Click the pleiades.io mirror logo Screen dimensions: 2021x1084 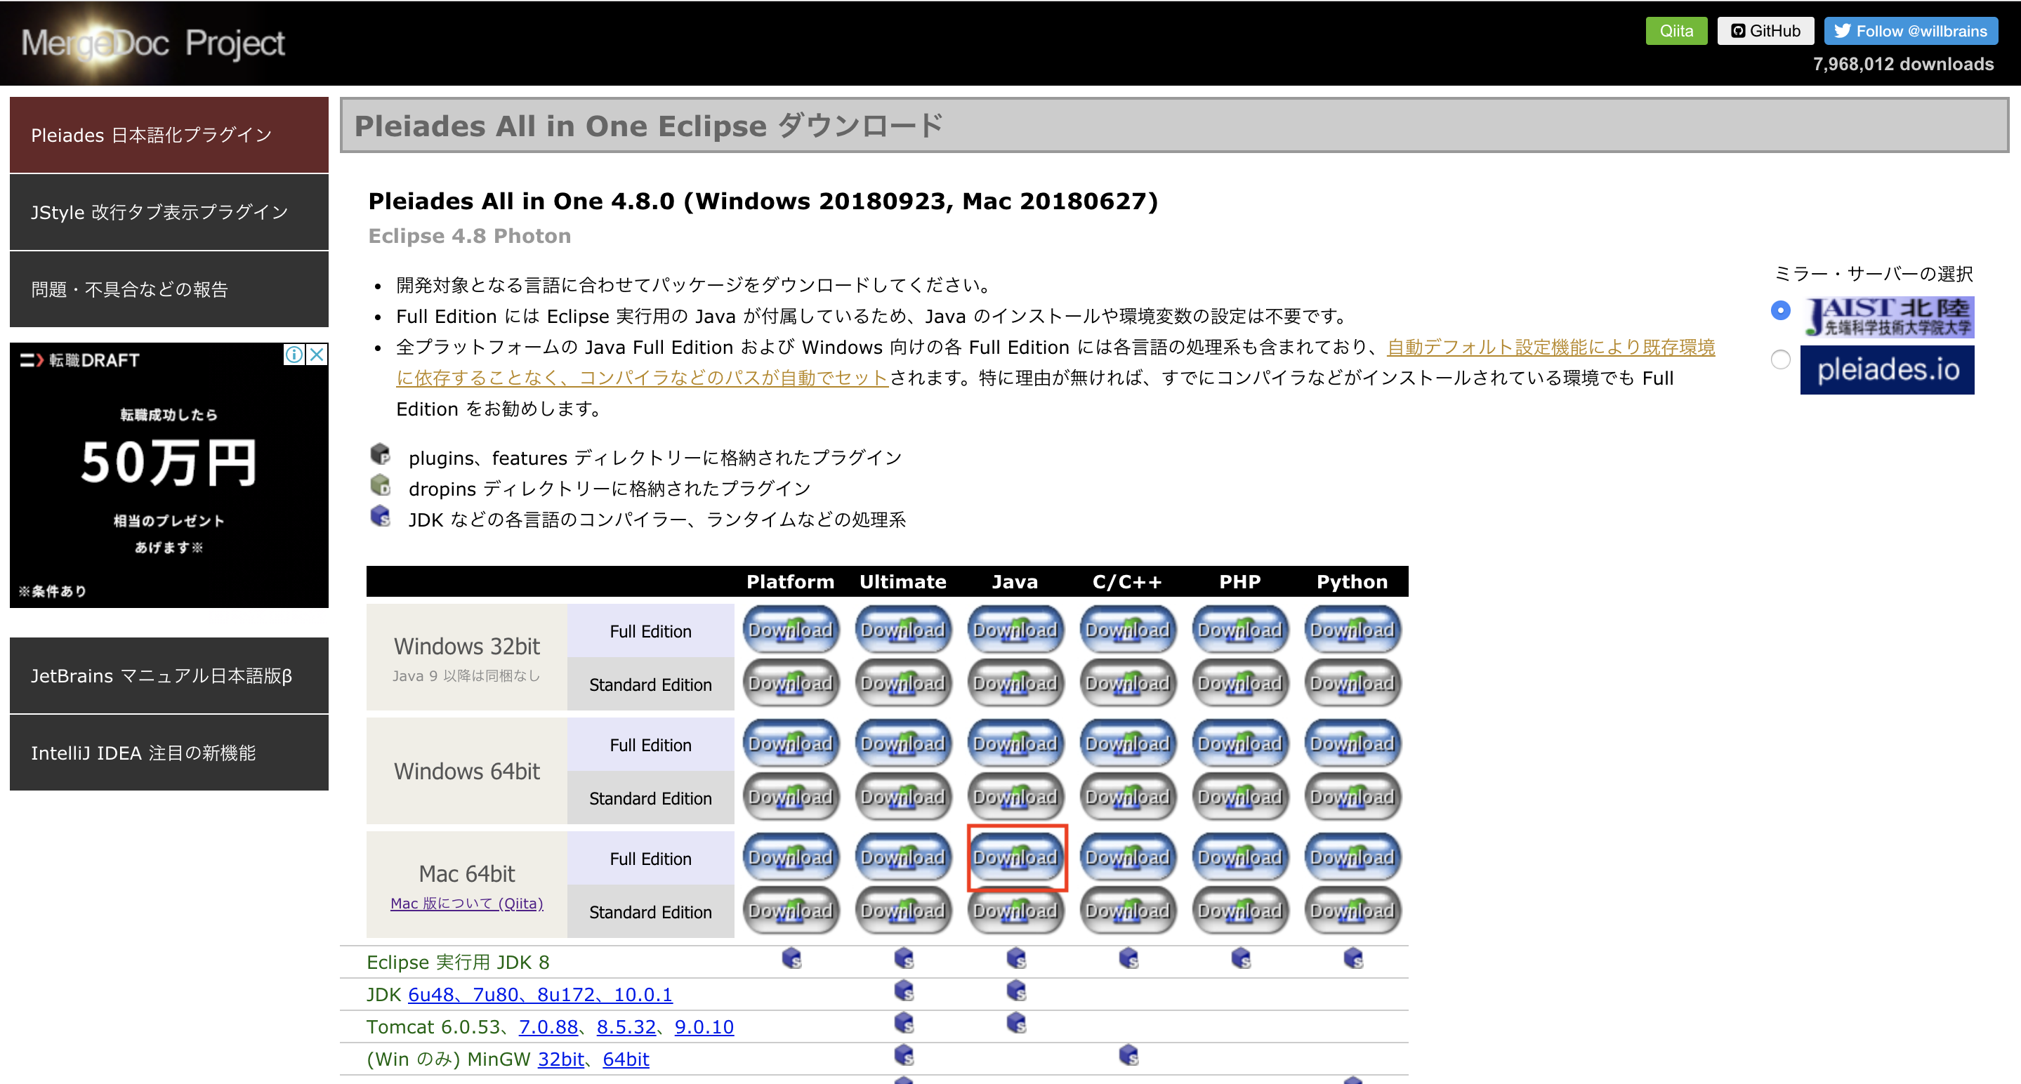pyautogui.click(x=1887, y=369)
